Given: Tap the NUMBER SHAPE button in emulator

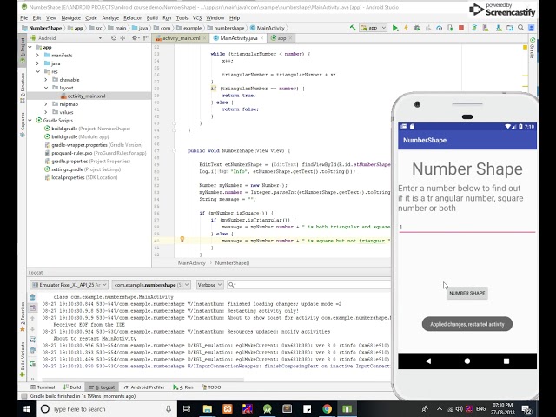Looking at the screenshot, I should (x=467, y=294).
